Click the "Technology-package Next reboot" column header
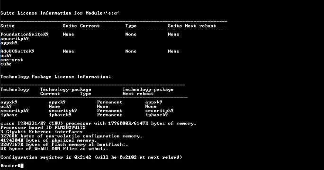Screen dimensions: 324x170 tap(148, 92)
